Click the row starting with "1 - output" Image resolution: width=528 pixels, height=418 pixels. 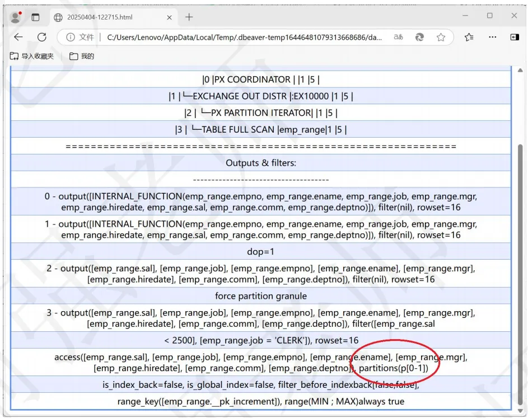pyautogui.click(x=260, y=229)
